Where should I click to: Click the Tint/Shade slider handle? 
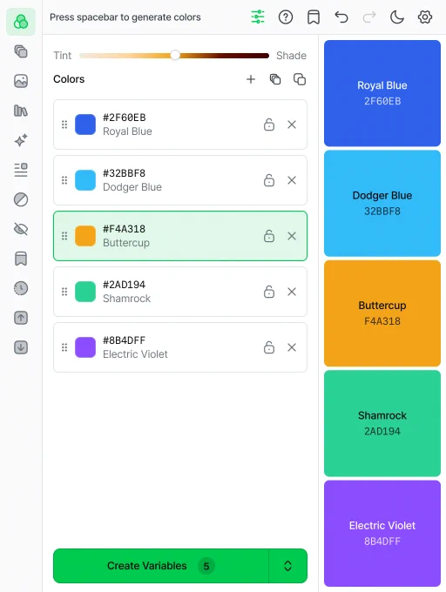click(175, 55)
